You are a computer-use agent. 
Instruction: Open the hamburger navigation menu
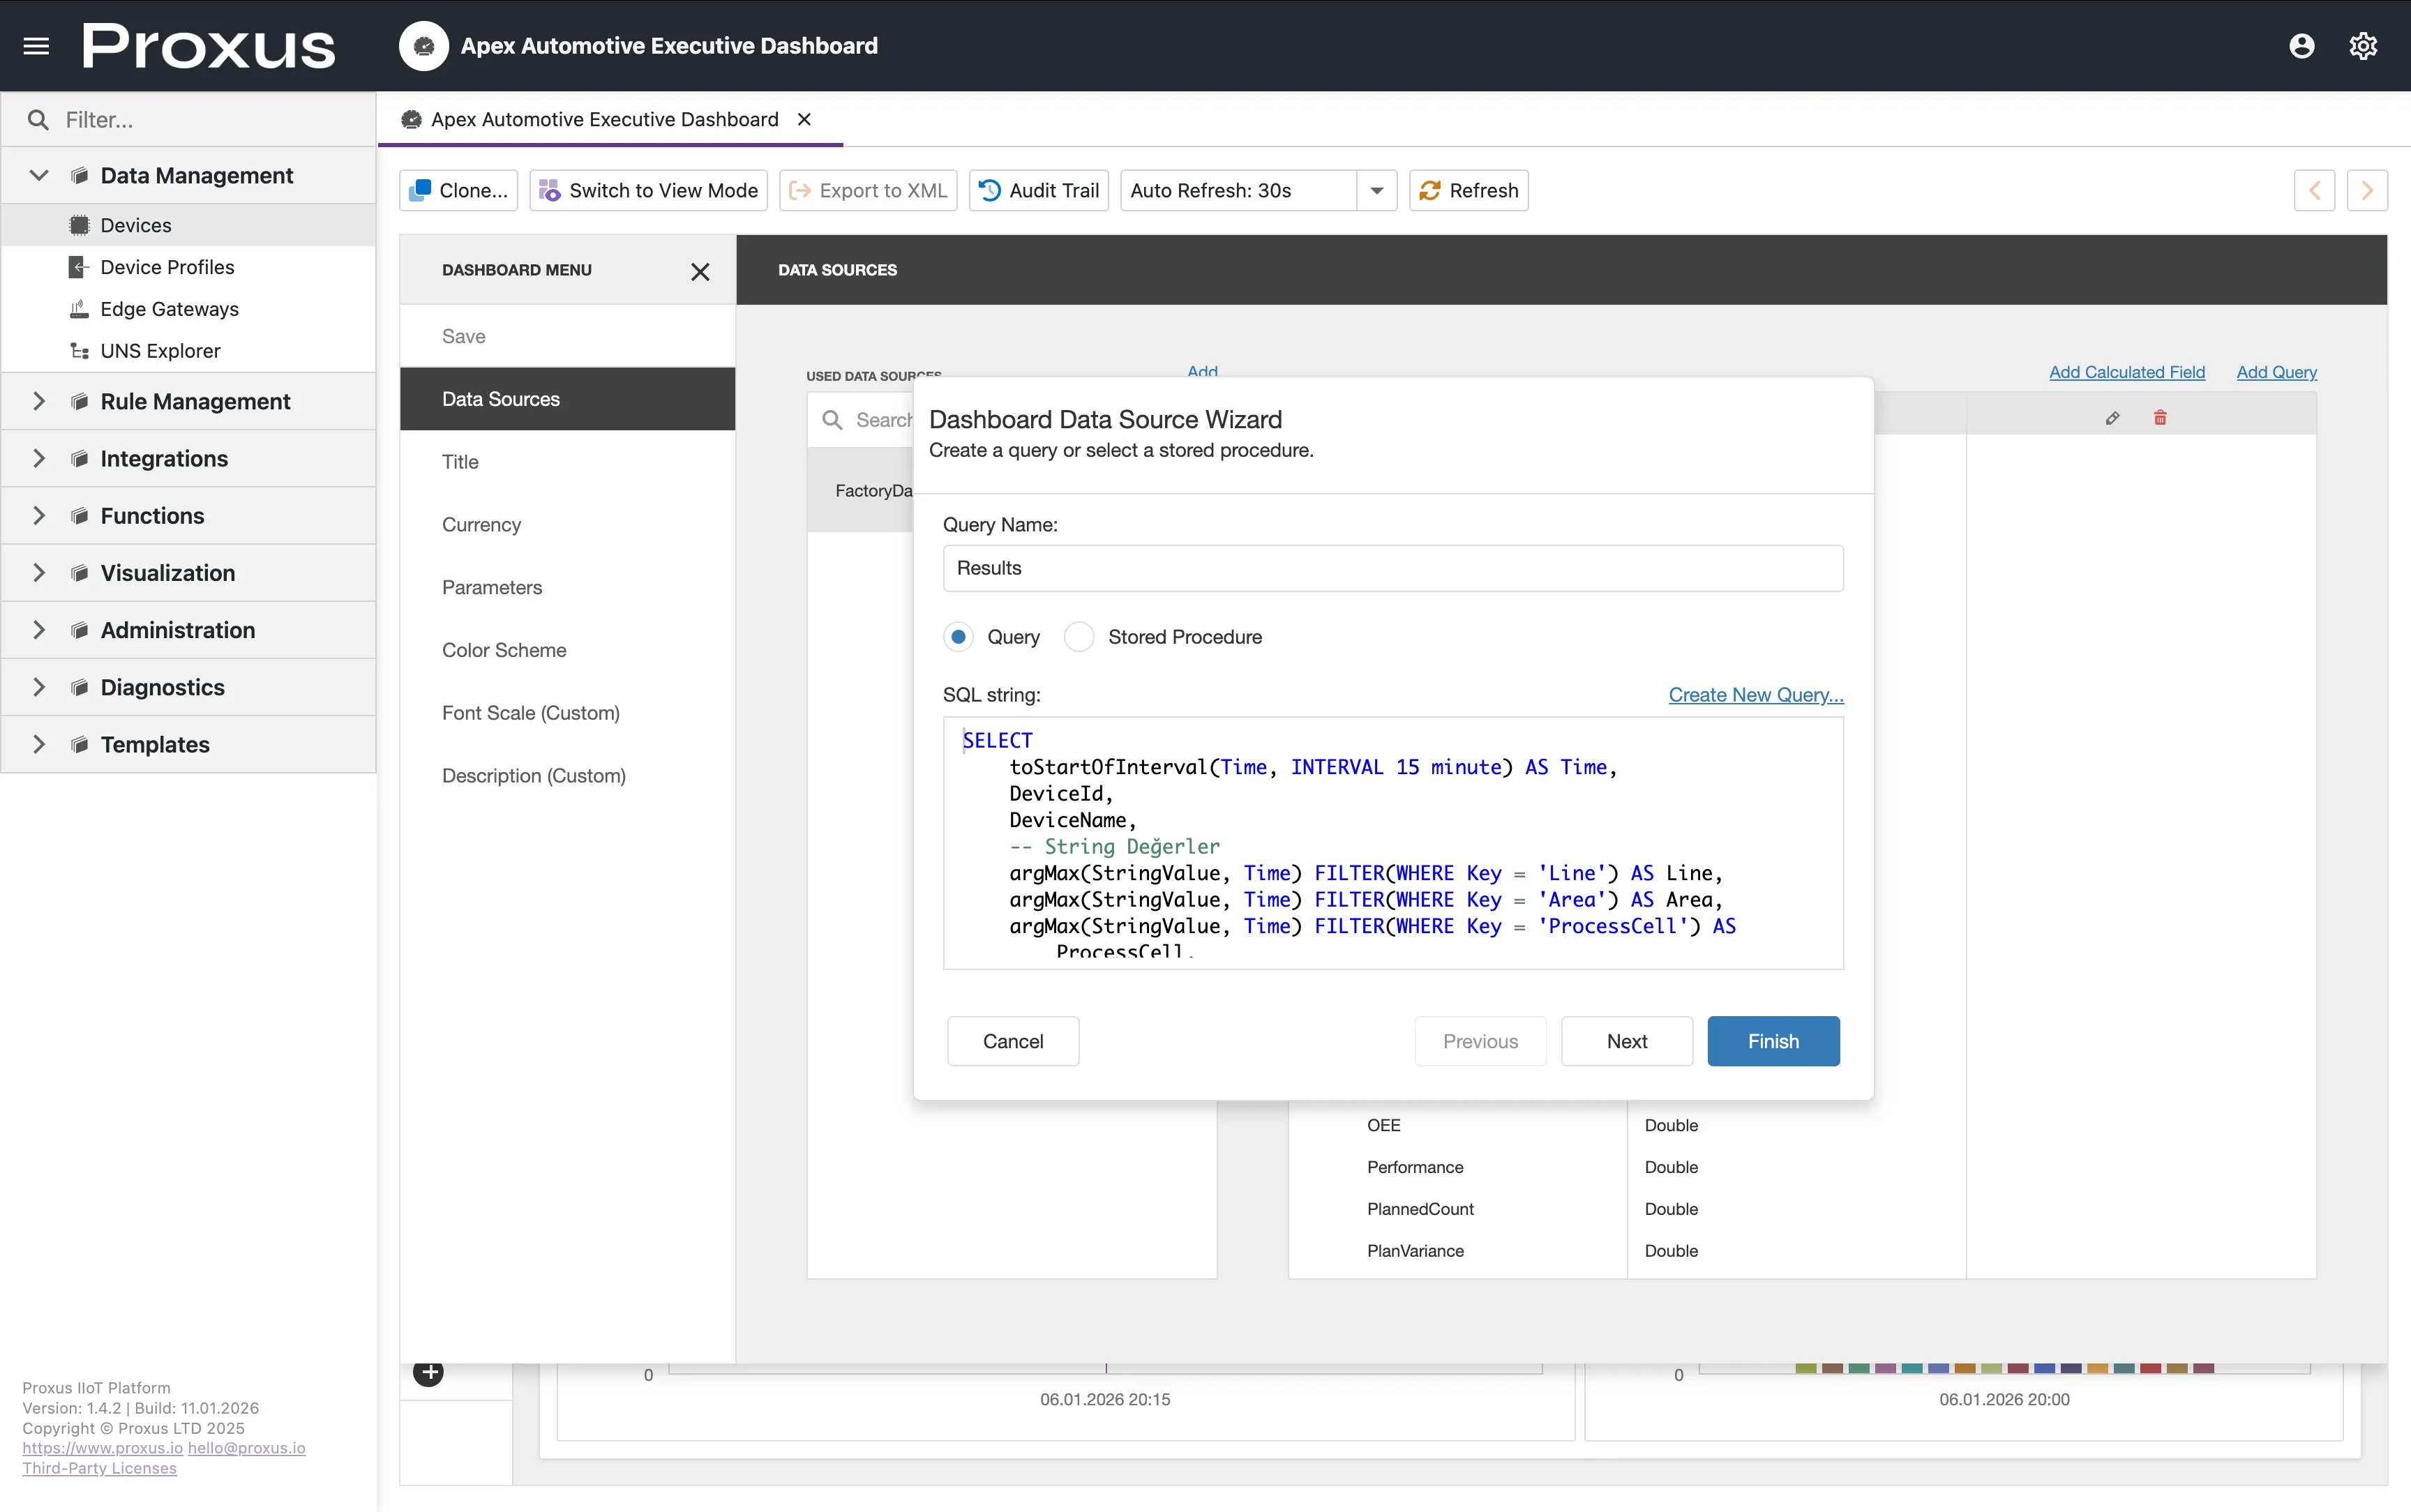click(36, 45)
